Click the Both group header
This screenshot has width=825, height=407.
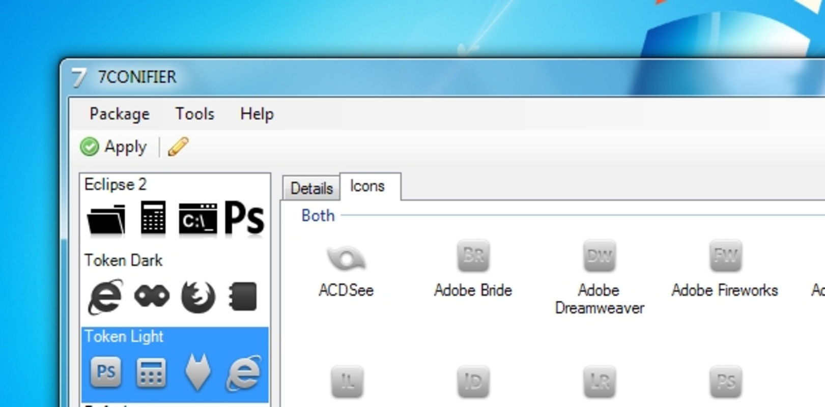click(318, 216)
